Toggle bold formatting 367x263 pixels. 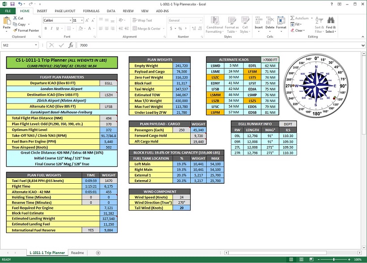point(46,28)
